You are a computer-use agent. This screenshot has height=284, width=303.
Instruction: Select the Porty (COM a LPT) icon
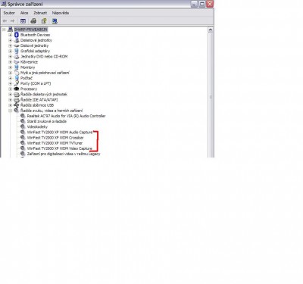[17, 83]
